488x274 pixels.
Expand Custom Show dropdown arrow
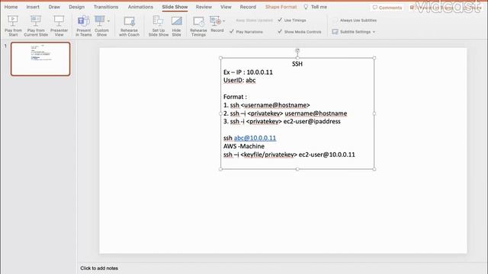pyautogui.click(x=108, y=21)
